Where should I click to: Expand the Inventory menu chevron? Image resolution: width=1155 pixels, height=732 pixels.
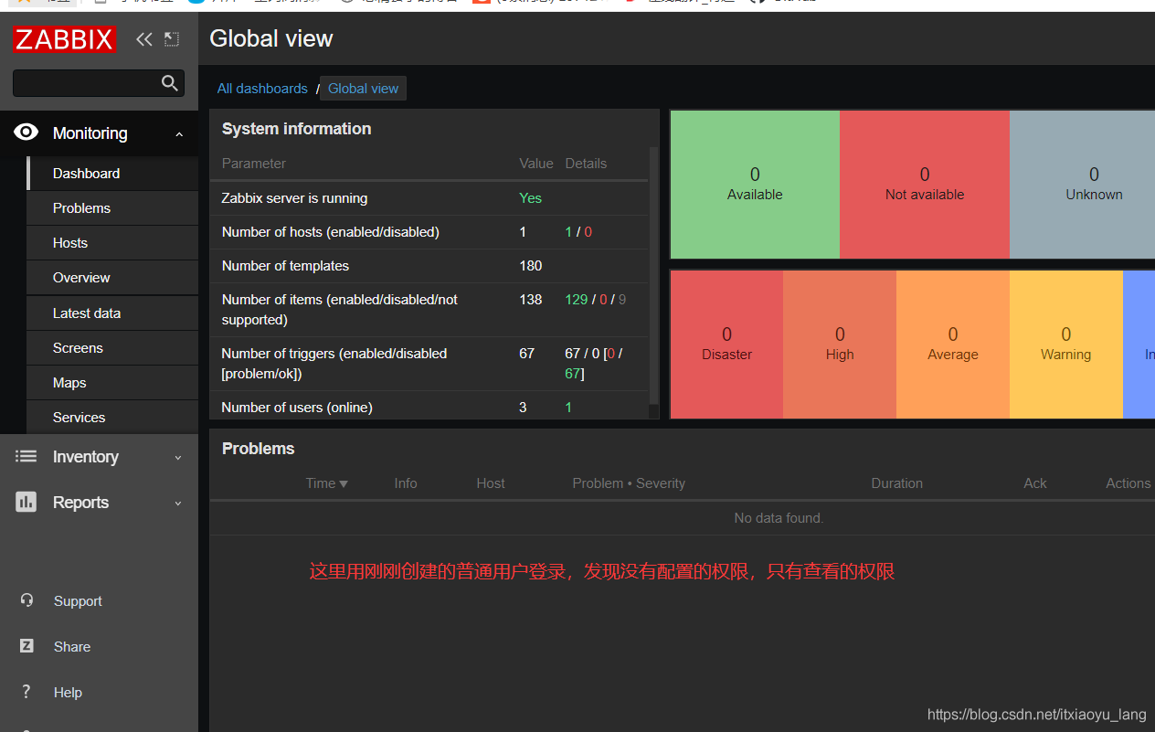coord(178,458)
